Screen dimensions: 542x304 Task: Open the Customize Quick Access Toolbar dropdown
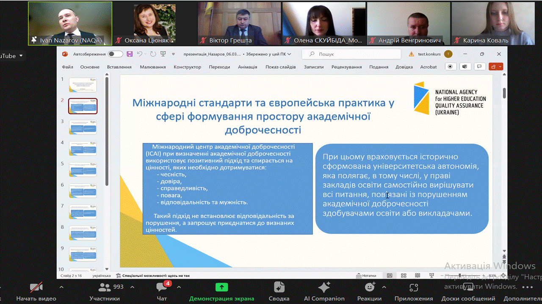tap(173, 54)
